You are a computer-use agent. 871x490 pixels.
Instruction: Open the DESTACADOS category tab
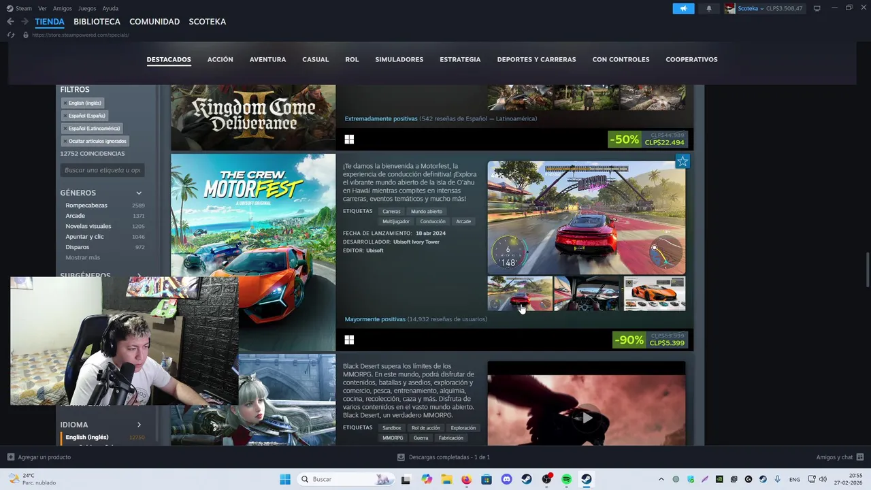click(169, 59)
